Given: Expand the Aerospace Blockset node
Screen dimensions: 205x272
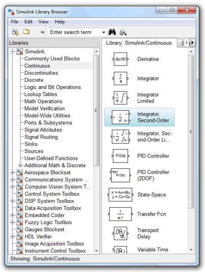Looking at the screenshot, I should pyautogui.click(x=12, y=173).
